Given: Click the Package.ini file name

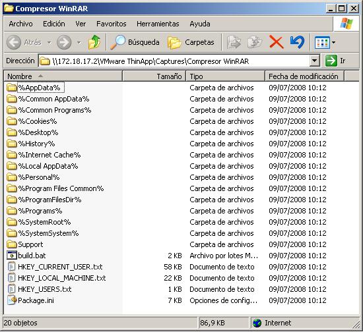Looking at the screenshot, I should click(x=36, y=300).
